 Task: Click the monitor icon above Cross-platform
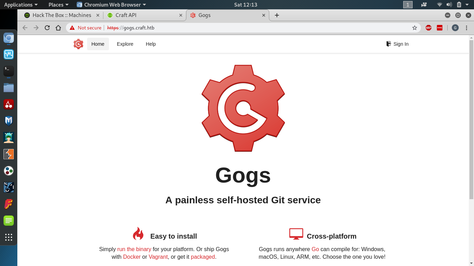[x=296, y=233]
